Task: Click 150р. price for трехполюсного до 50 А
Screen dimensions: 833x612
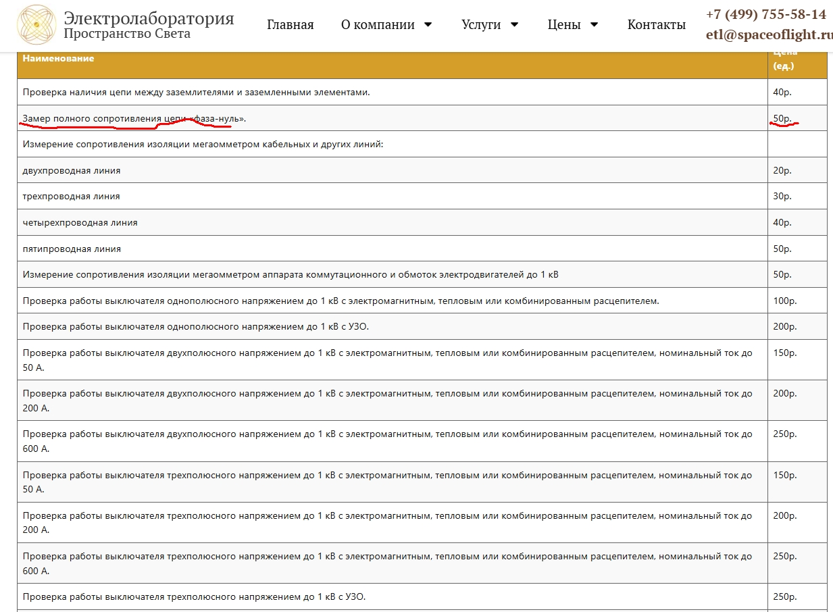Action: point(785,476)
